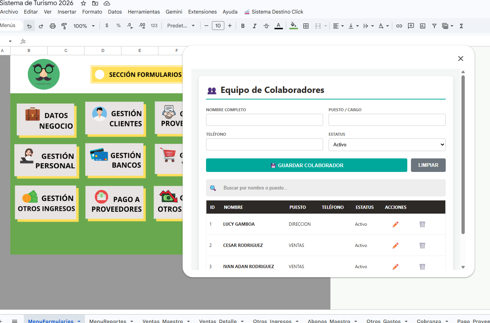Insert a comment from toolbar
This screenshot has width=490, height=323.
(x=411, y=26)
